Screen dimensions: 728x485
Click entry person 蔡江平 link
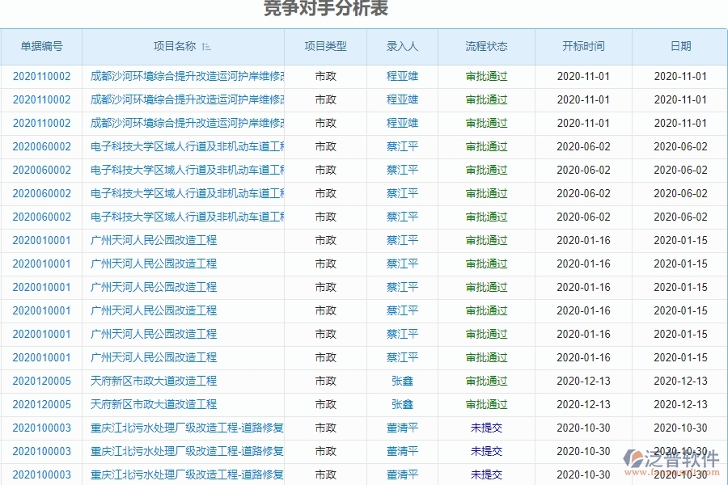402,146
